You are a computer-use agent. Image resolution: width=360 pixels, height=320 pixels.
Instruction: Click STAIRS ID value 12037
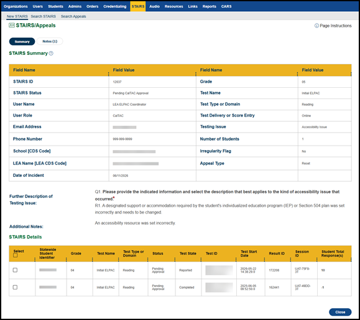click(117, 82)
